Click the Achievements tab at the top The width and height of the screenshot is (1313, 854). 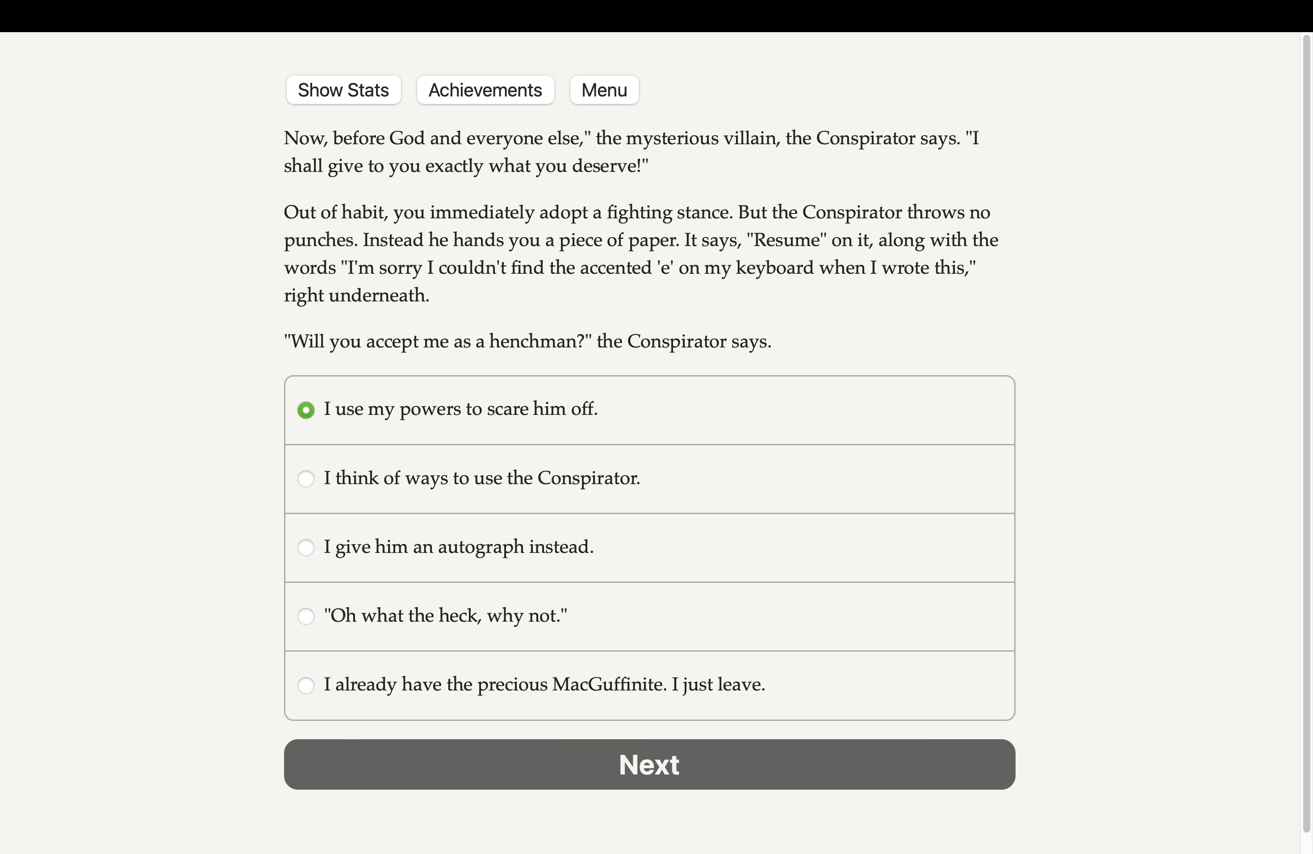pos(485,89)
